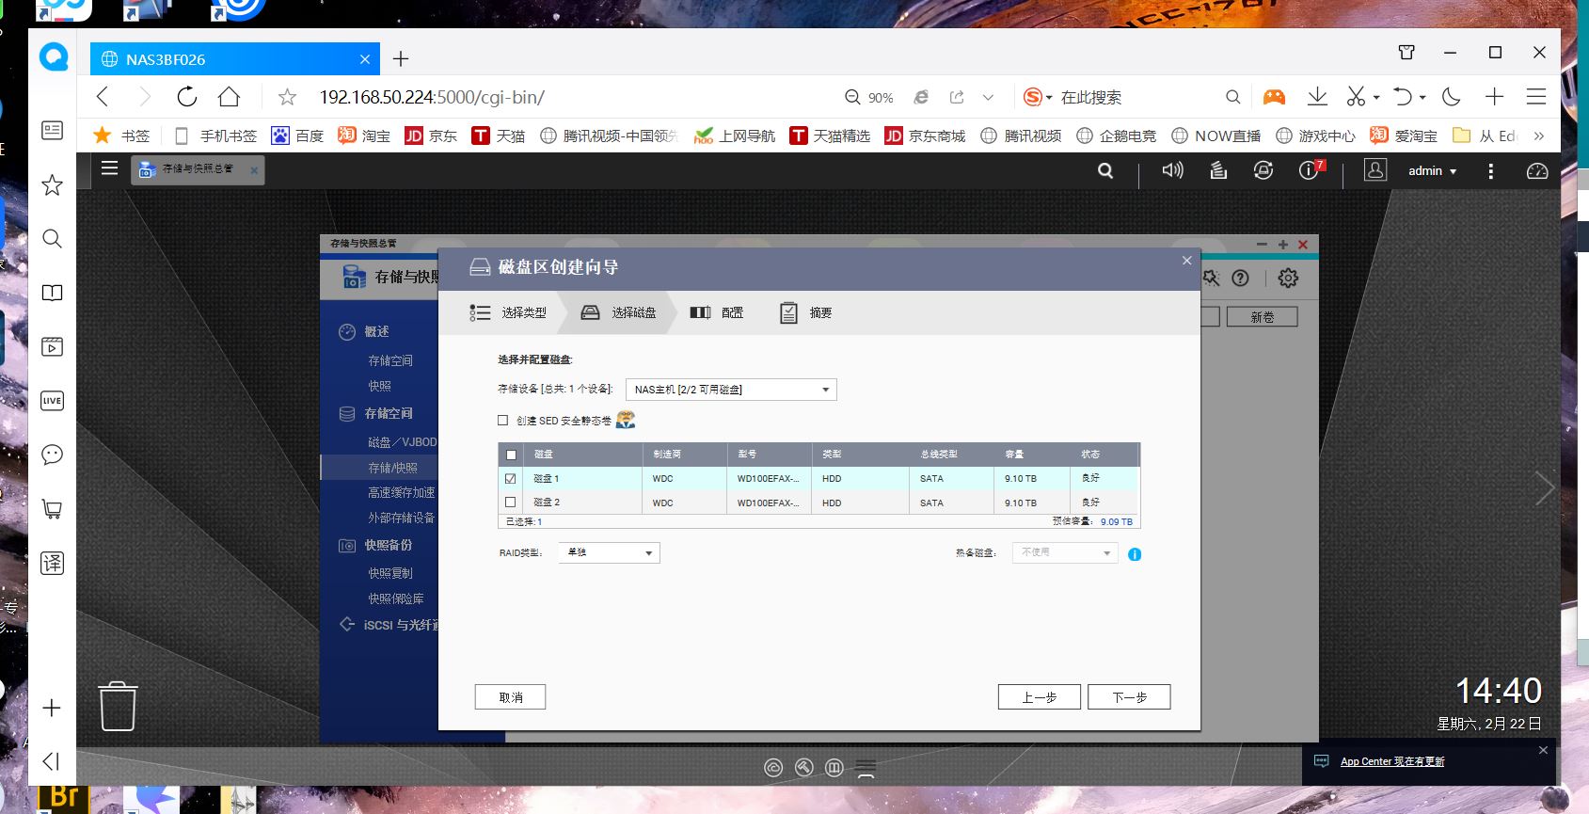Open the undo close tab dropdown arrow
Image resolution: width=1589 pixels, height=814 pixels.
(x=1422, y=97)
